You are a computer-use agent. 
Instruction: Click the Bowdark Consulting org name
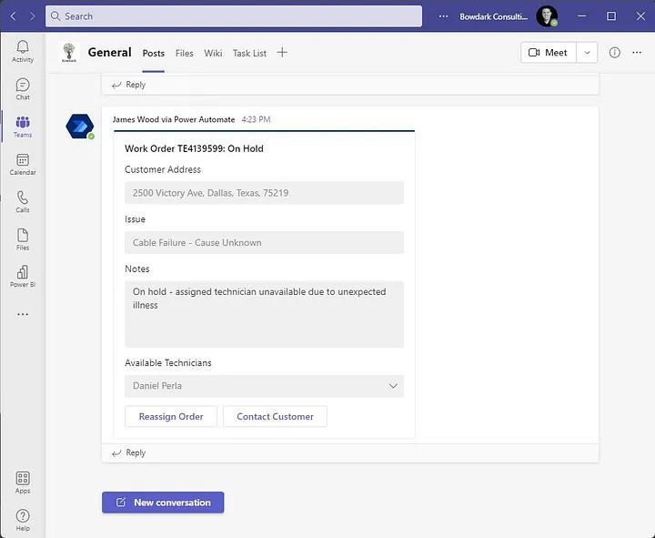click(493, 16)
